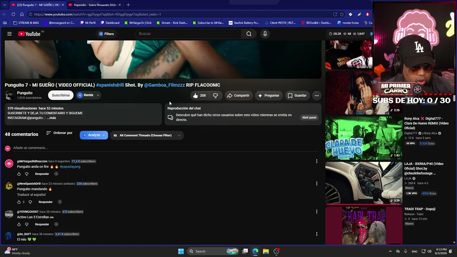This screenshot has width=457, height=257.
Task: Click the Preguntar button
Action: [268, 96]
